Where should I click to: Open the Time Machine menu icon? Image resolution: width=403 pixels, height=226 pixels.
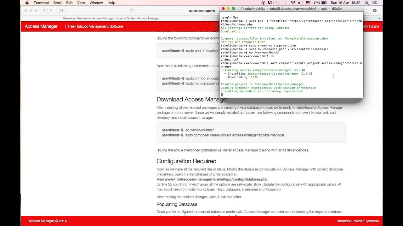point(278,3)
